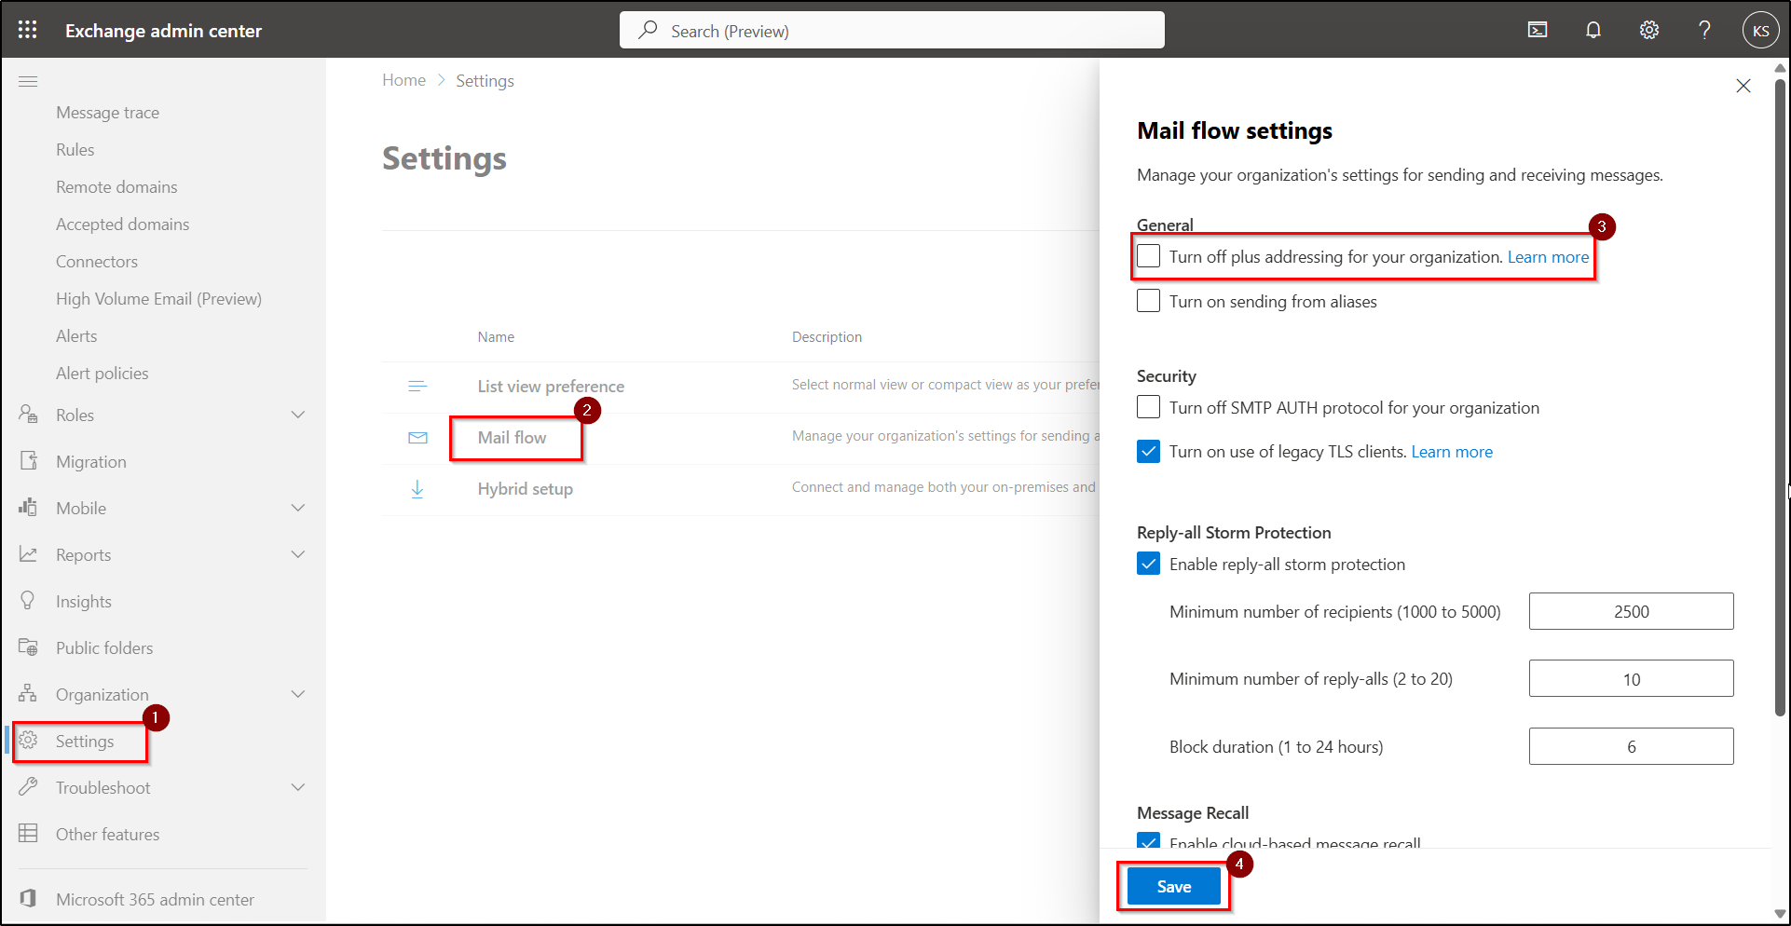
Task: Go to Home breadcrumb link
Action: point(403,80)
